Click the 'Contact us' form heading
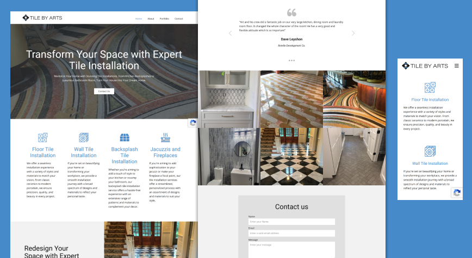Viewport: 472px width, 258px height. (x=291, y=207)
